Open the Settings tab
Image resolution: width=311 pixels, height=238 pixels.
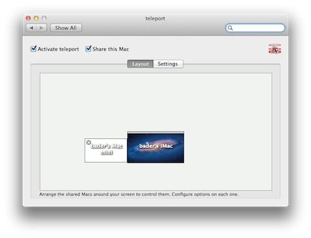pyautogui.click(x=168, y=64)
